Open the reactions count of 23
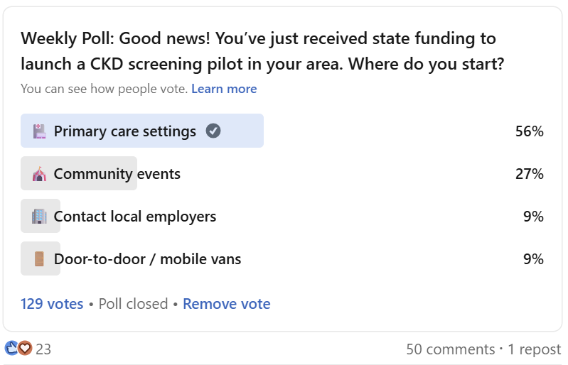 tap(43, 349)
